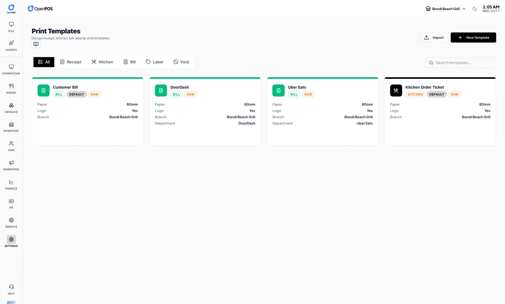505x304 pixels.
Task: Open the HR section
Action: [x=11, y=203]
